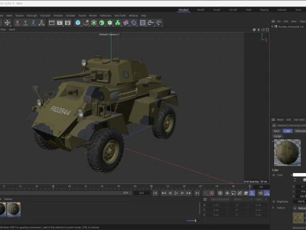The width and height of the screenshot is (306, 230).
Task: Click the green Cloner gear icon
Action: [x=110, y=23]
